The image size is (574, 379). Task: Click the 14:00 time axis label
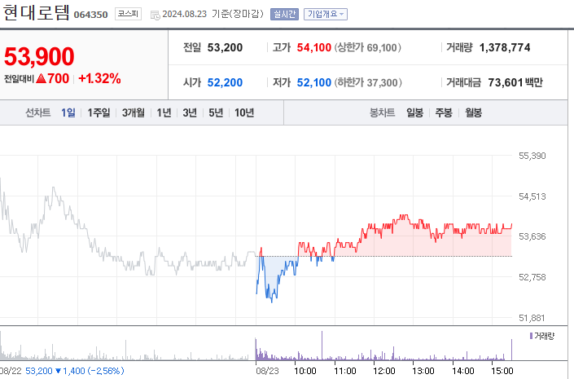(x=463, y=371)
